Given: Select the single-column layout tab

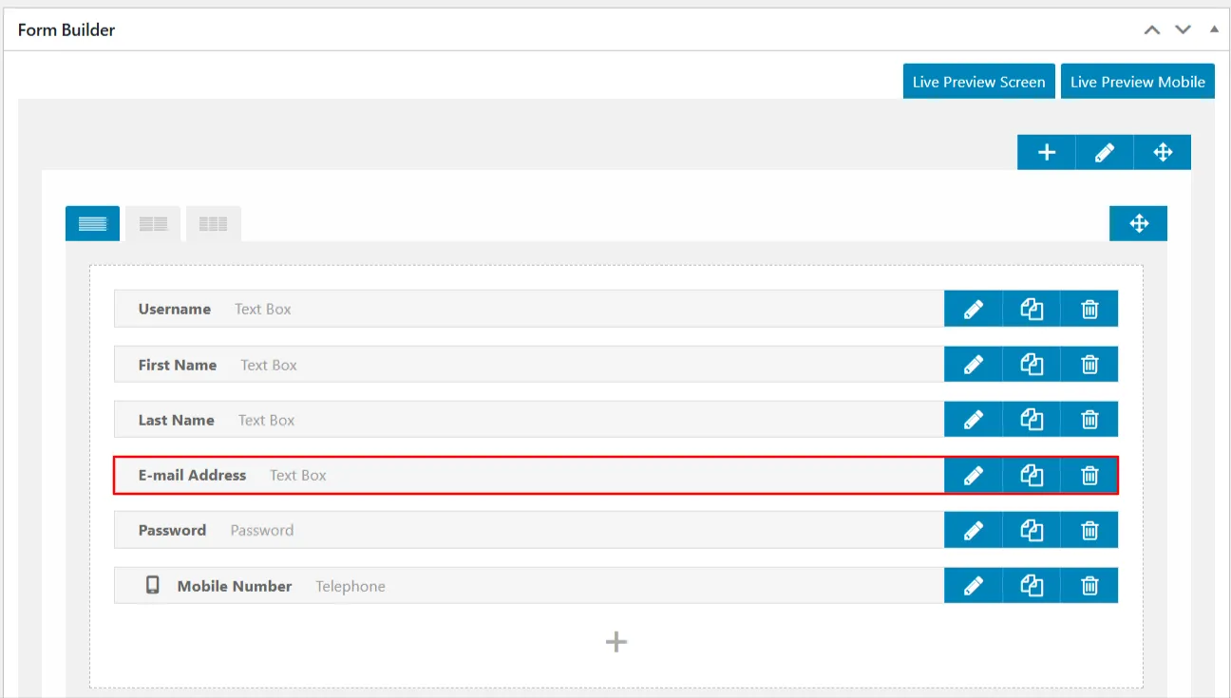Looking at the screenshot, I should [93, 224].
